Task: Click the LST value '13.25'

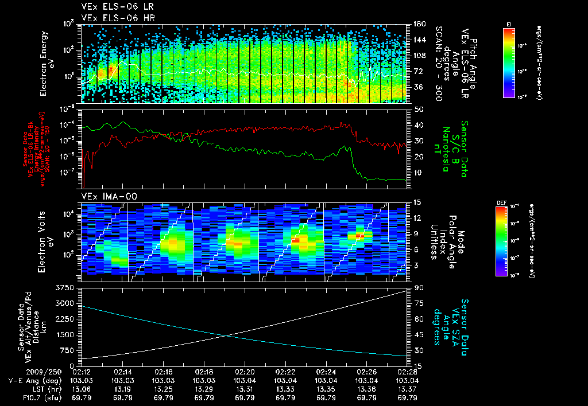Action: tap(163, 389)
